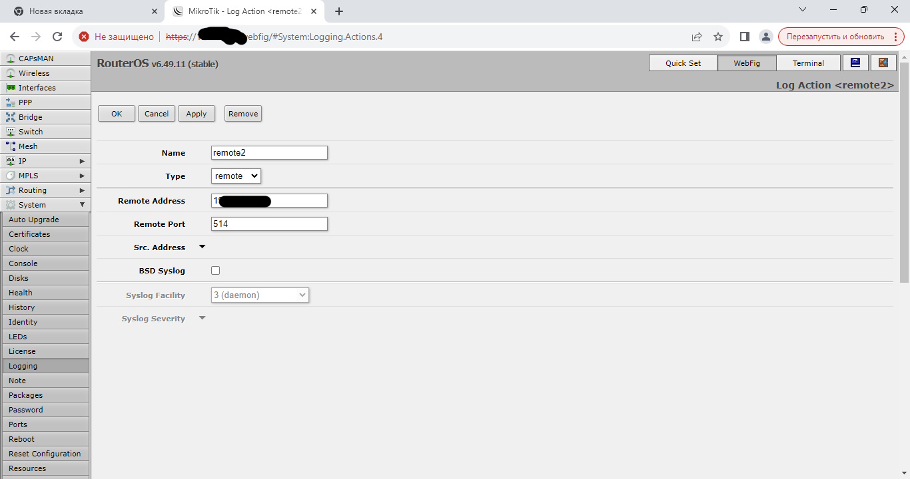Enable the BSD Syslog checkbox
910x479 pixels.
click(x=215, y=271)
